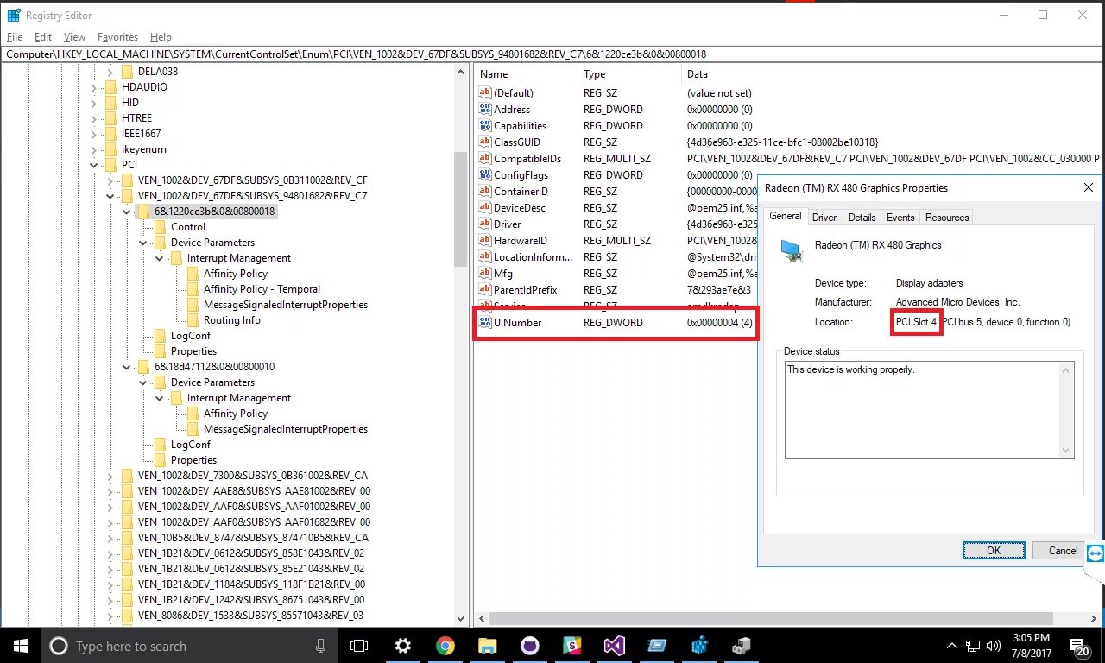
Task: Open the Resources tab
Action: coord(947,218)
